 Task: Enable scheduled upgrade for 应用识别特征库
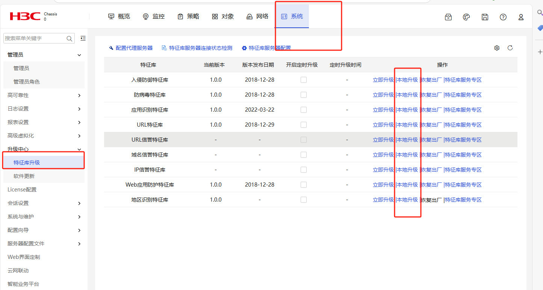tap(304, 110)
